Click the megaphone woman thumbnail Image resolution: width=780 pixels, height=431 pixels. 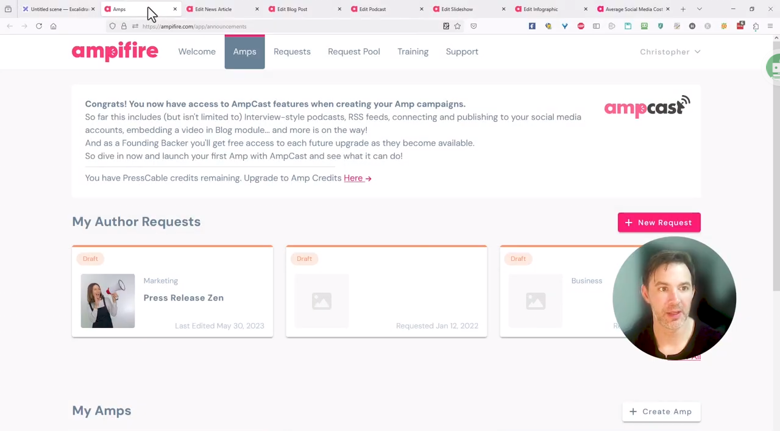click(108, 301)
